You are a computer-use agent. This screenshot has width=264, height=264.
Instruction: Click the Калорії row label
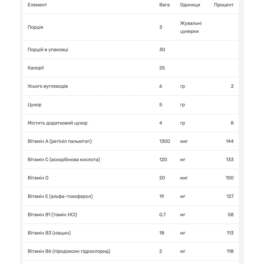[36, 68]
